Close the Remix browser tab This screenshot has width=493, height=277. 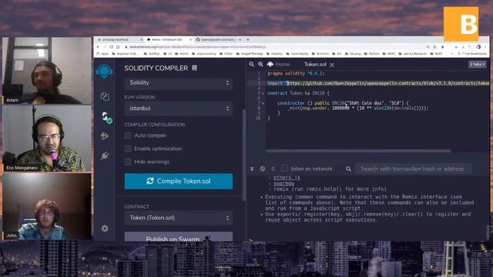(x=190, y=40)
